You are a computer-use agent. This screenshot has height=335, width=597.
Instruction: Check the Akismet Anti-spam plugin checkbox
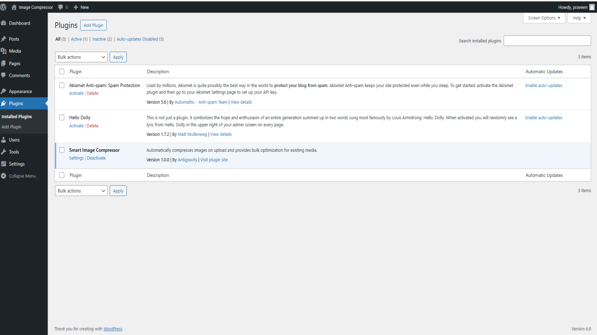62,86
